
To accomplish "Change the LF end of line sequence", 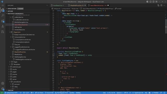I will click(x=130, y=93).
